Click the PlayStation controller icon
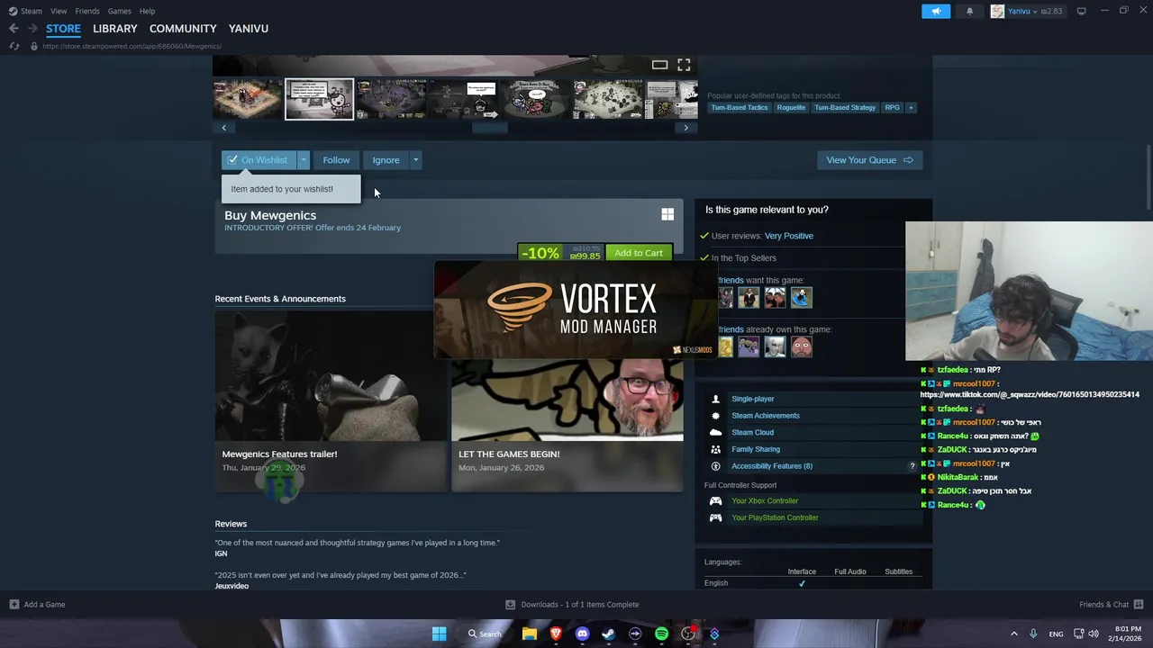Viewport: 1153px width, 648px height. [715, 517]
